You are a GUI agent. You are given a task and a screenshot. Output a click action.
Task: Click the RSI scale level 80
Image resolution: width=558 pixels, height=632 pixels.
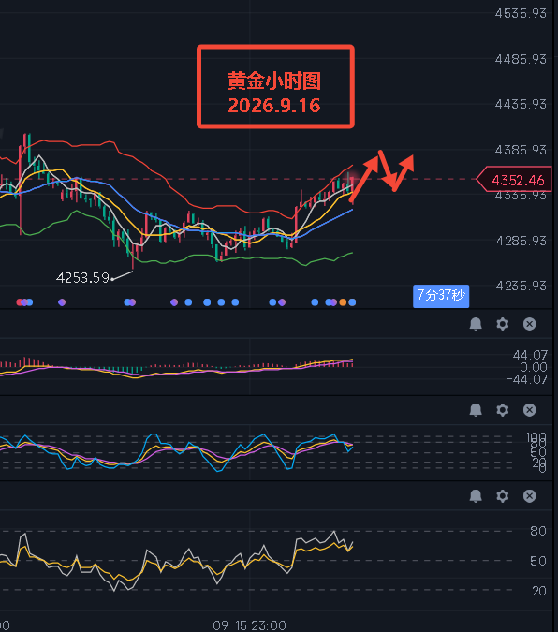[538, 531]
